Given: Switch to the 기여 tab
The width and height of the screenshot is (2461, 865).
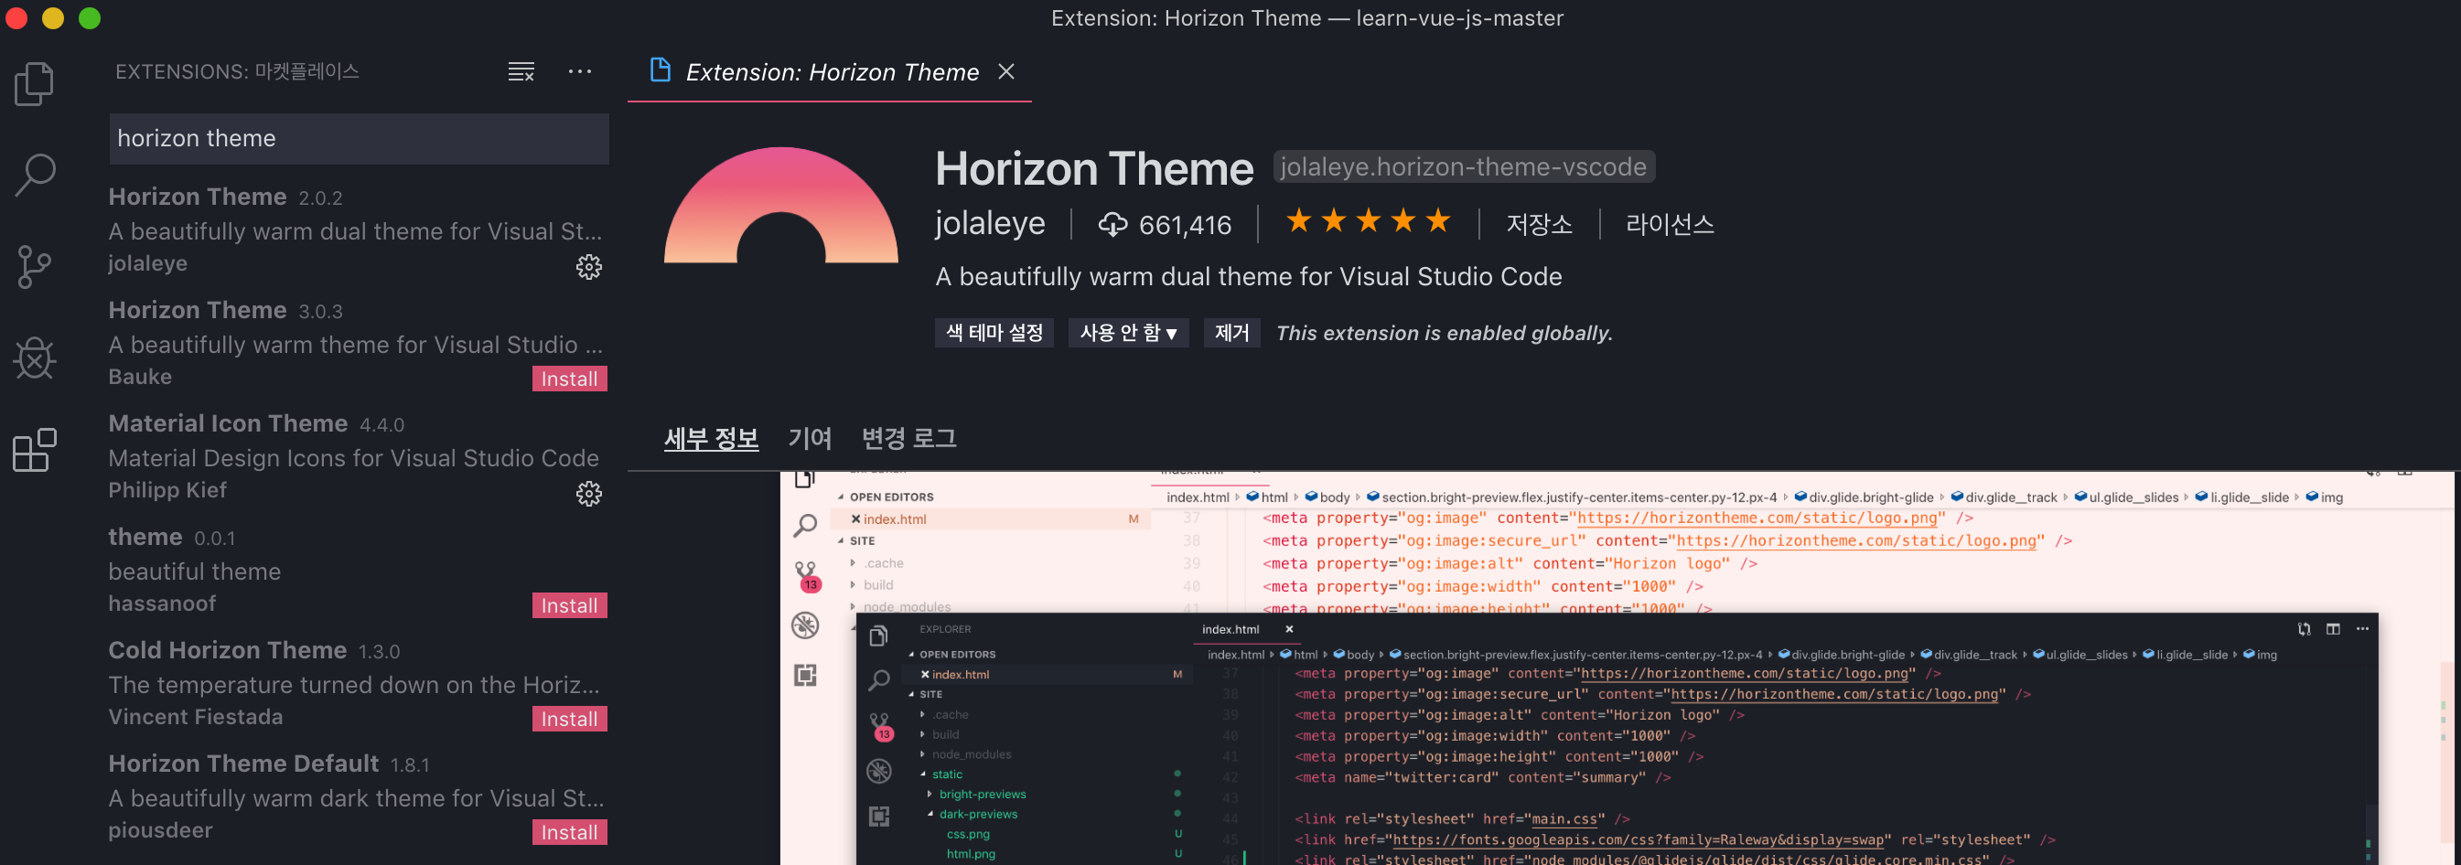Looking at the screenshot, I should (809, 438).
